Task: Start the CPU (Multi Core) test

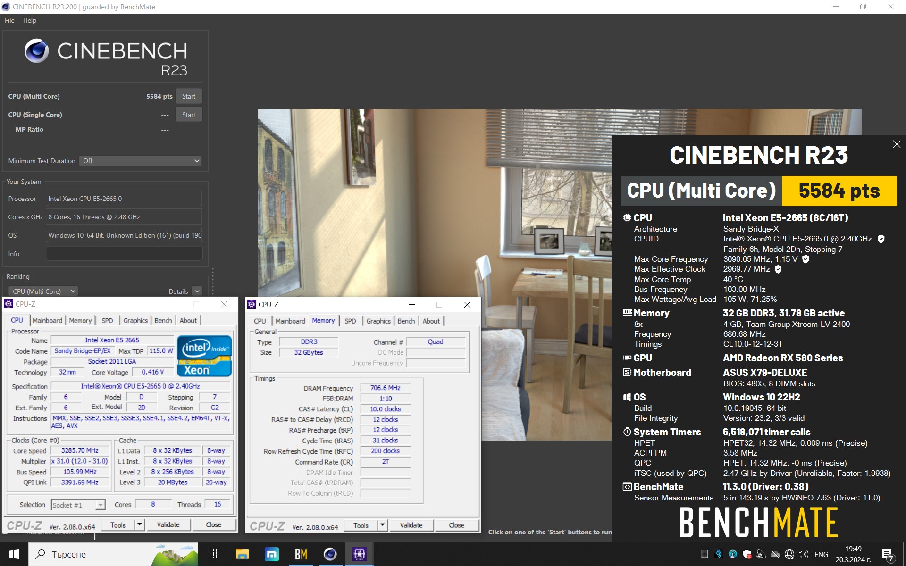Action: point(189,96)
